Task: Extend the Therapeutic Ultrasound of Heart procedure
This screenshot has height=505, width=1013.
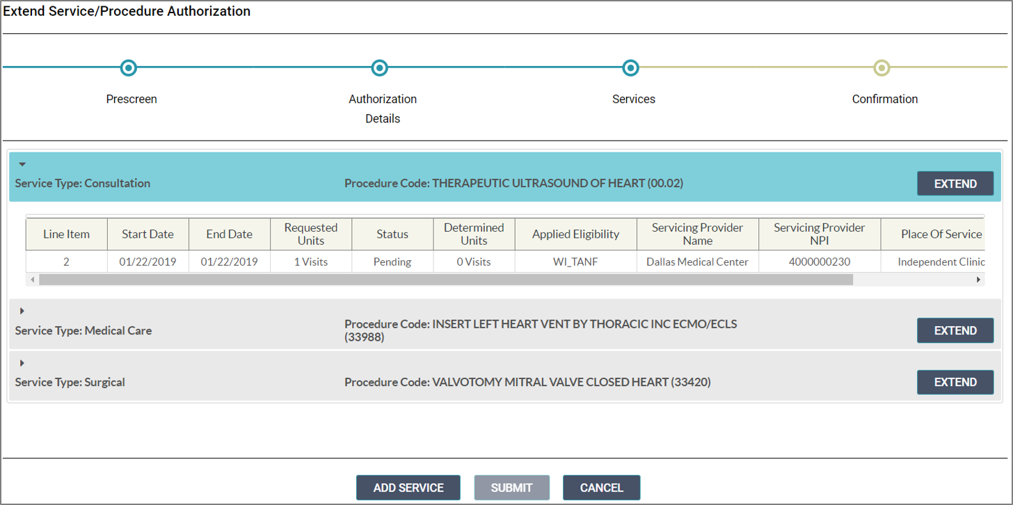Action: [955, 184]
